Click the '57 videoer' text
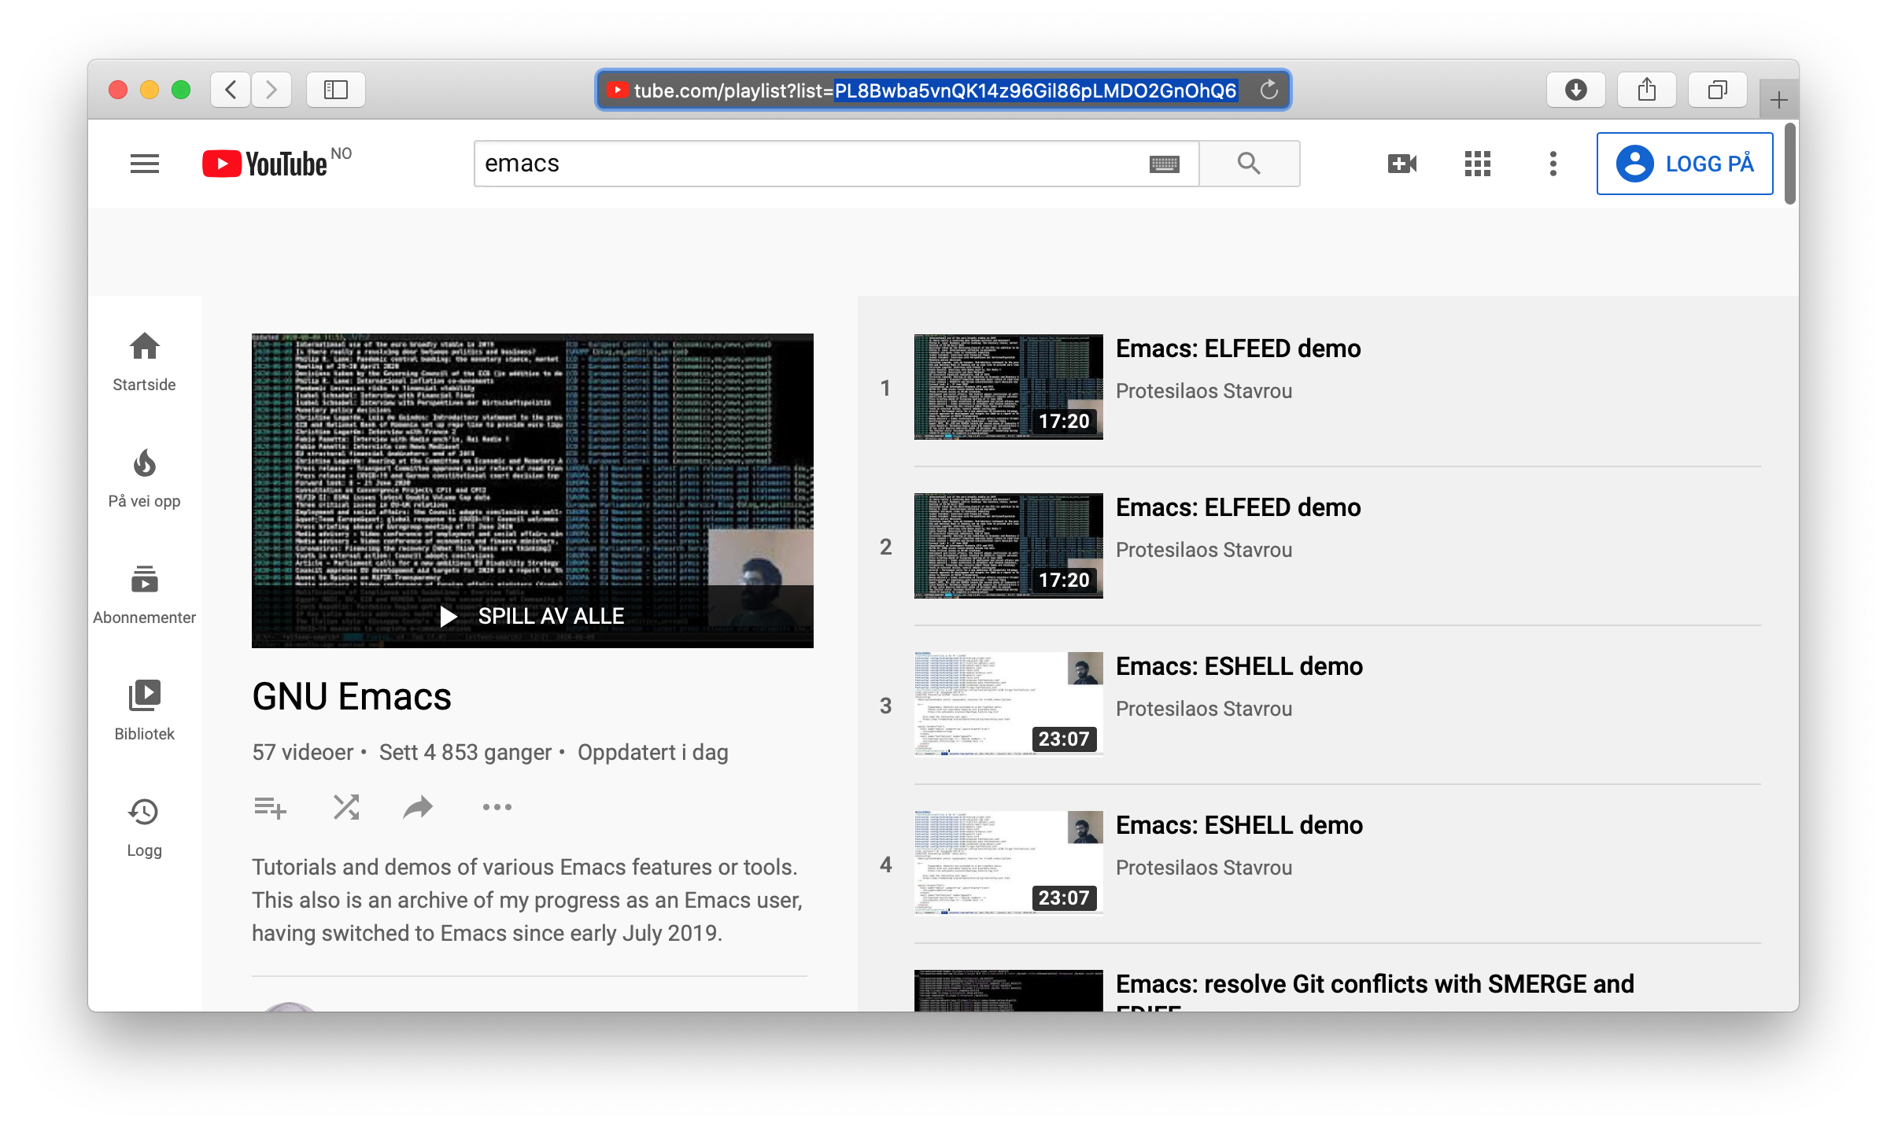 303,753
